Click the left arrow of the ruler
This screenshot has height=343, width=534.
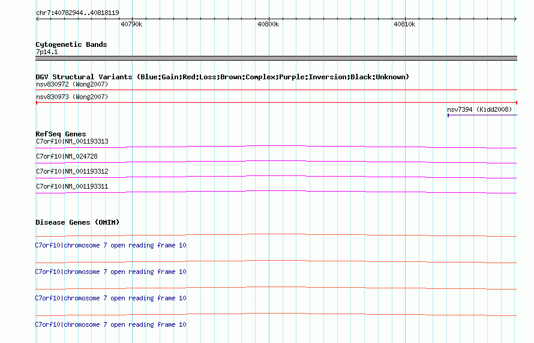click(37, 19)
